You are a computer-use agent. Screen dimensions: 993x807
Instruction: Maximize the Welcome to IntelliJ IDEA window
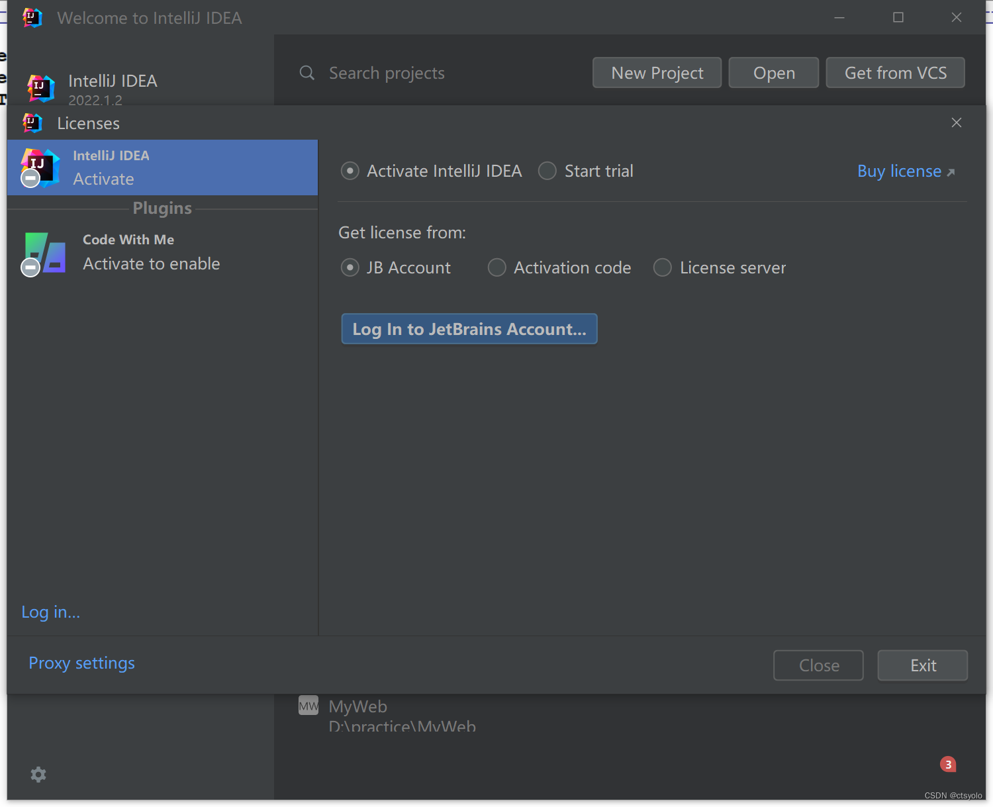(x=898, y=18)
